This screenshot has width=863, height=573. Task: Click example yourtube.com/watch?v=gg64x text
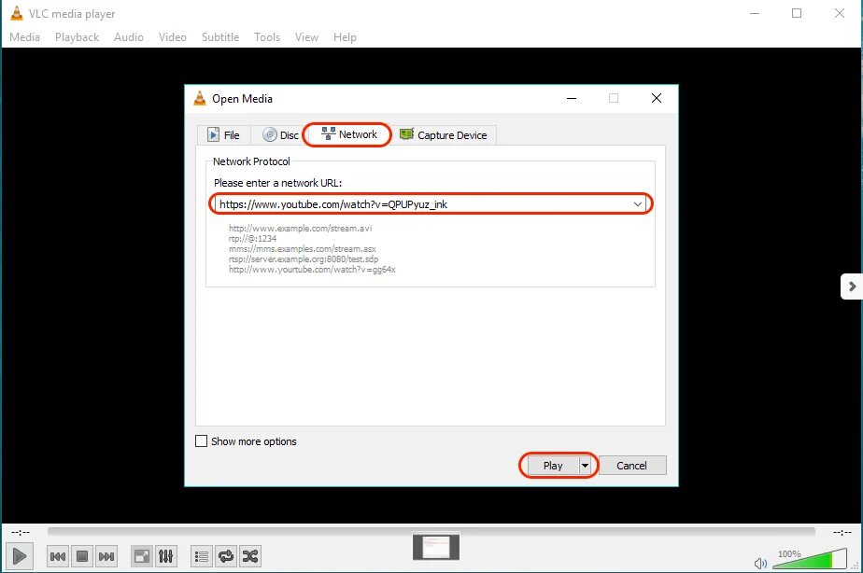click(x=312, y=270)
